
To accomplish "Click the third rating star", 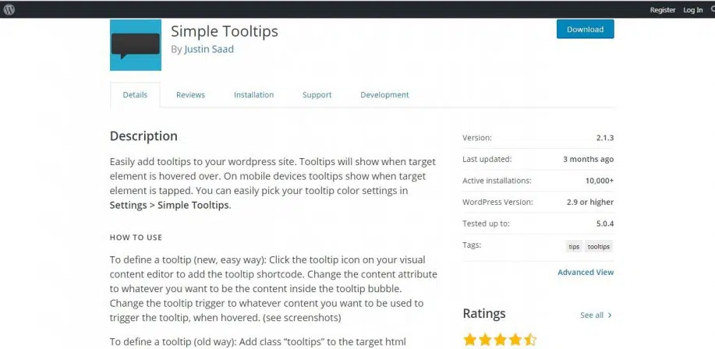I will pos(500,340).
